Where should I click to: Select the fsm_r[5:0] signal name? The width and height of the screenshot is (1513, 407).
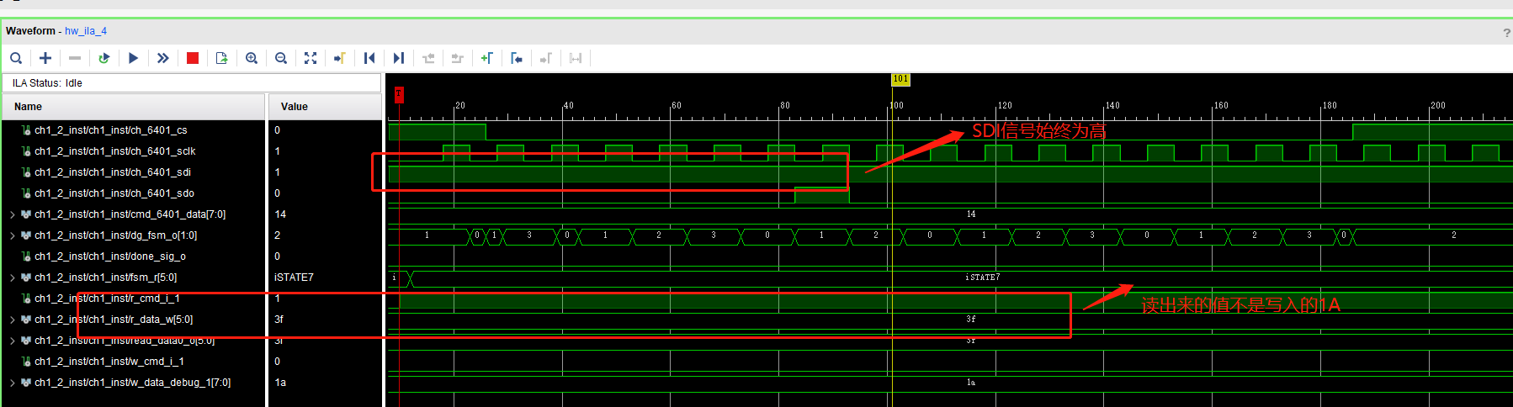105,277
